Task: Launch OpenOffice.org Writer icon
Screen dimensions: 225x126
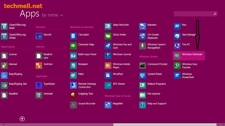Action: (4, 36)
